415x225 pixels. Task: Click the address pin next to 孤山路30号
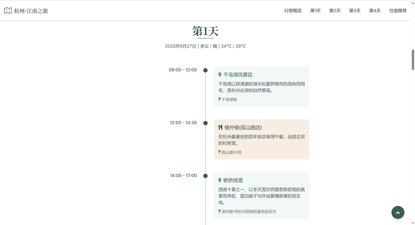pyautogui.click(x=219, y=152)
